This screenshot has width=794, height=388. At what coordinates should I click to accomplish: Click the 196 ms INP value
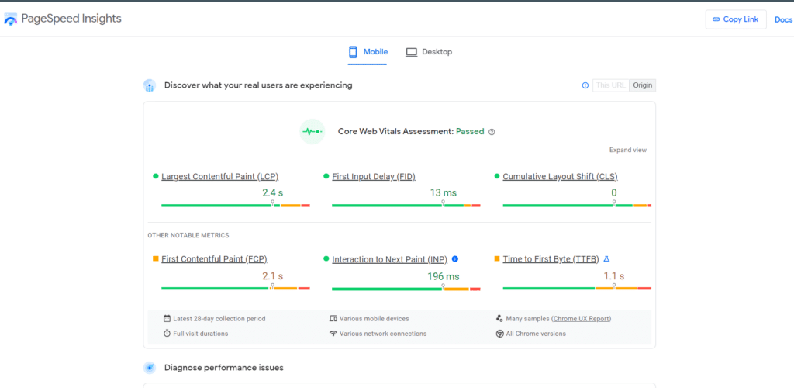pyautogui.click(x=443, y=276)
